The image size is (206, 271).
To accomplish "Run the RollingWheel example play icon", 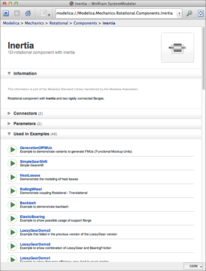I will click(12, 191).
